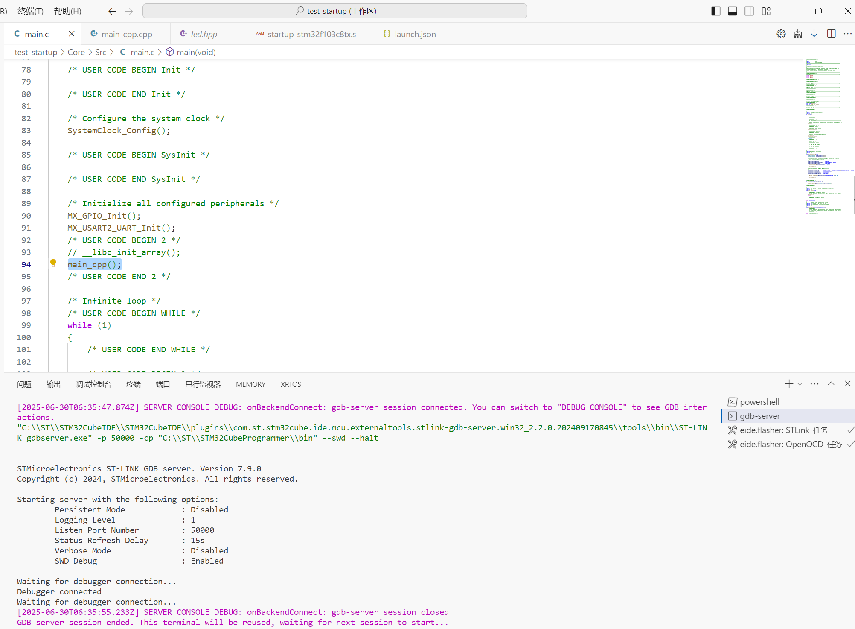
Task: Click the SystemClock_Config(); line of code
Action: [119, 131]
